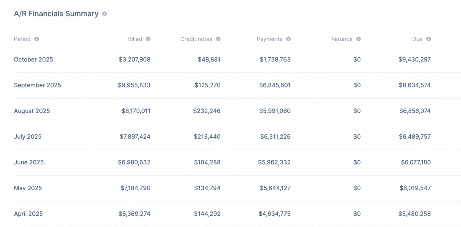Show the Payments column info icon

[x=288, y=39]
